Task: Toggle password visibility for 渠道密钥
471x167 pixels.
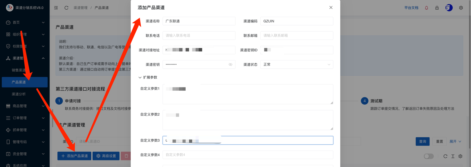Action: coord(230,64)
